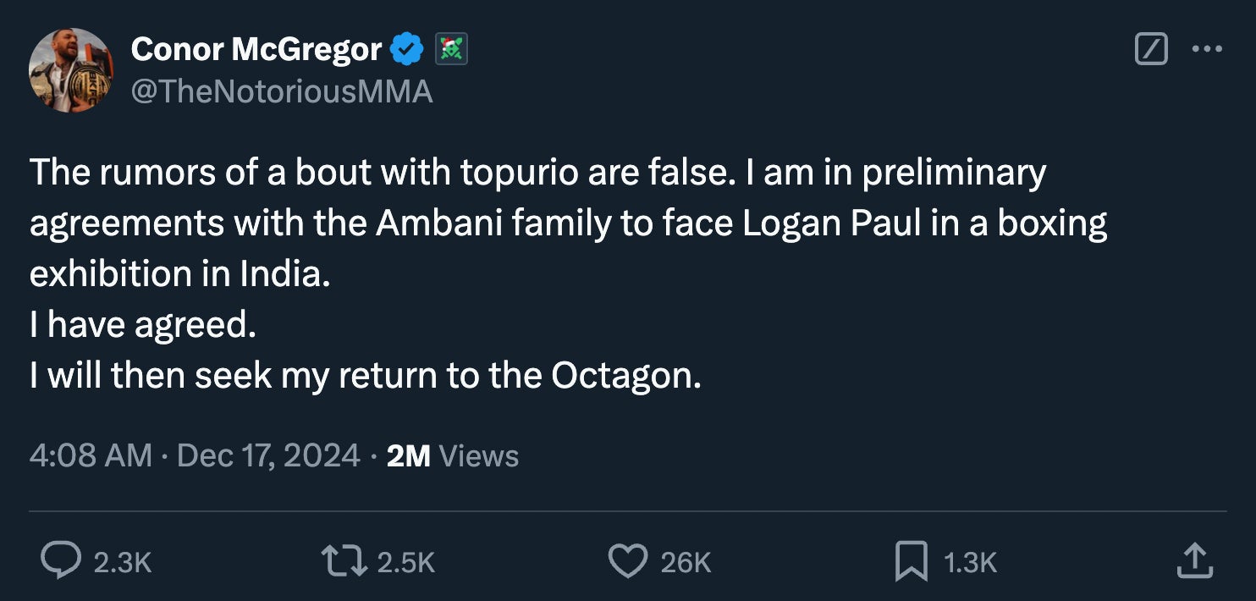Click the reply speech bubble icon
This screenshot has height=601, width=1256.
click(x=62, y=560)
